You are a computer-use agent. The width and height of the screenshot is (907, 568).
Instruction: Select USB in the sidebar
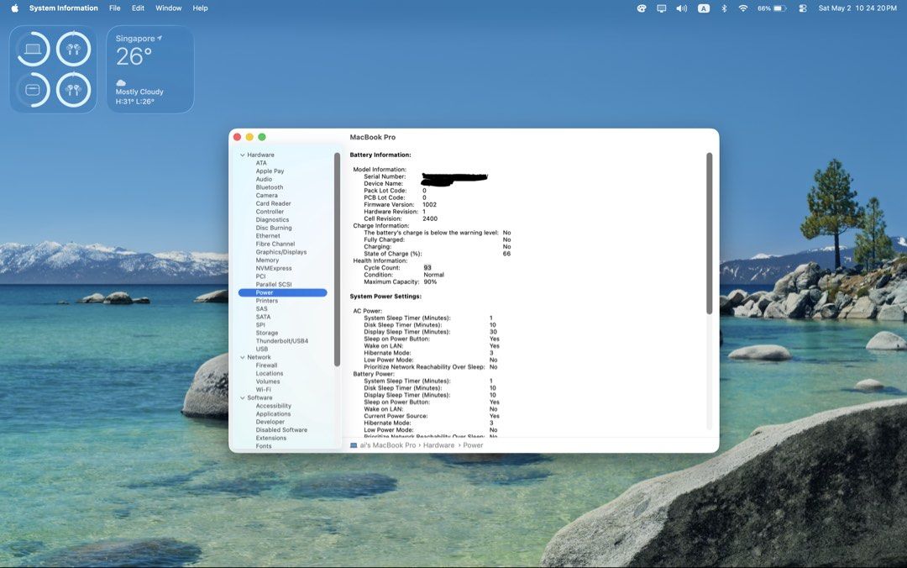(x=262, y=350)
